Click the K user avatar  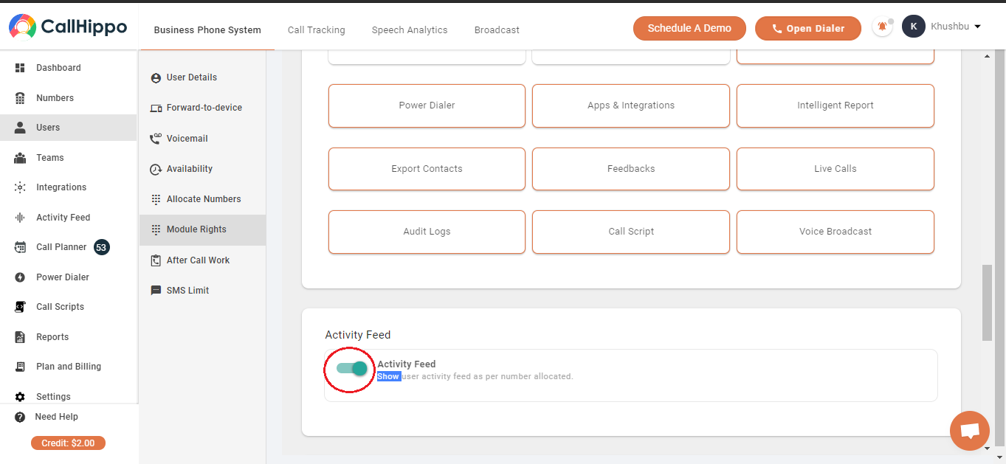click(914, 27)
